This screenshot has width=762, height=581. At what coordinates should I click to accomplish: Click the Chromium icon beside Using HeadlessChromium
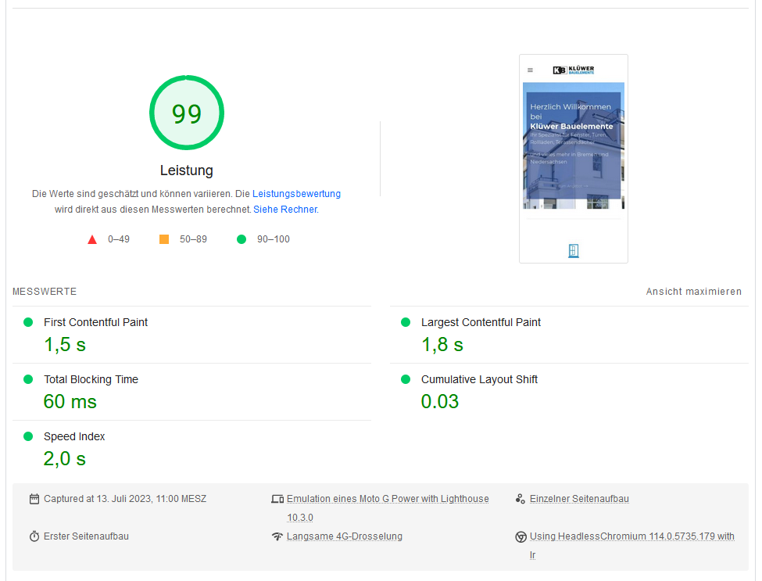coord(521,536)
